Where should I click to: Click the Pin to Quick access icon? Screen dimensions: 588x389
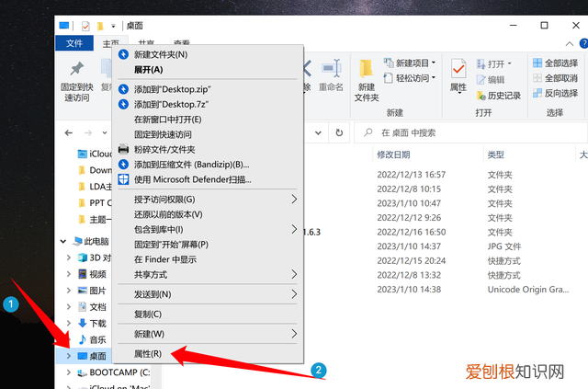77,69
